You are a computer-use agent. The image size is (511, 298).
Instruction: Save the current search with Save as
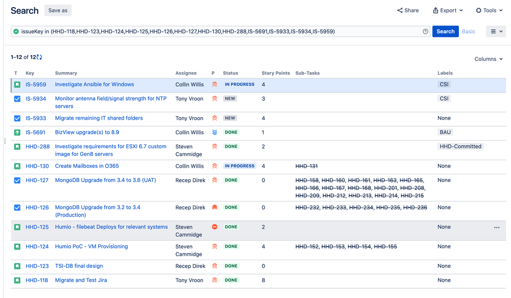coord(57,10)
